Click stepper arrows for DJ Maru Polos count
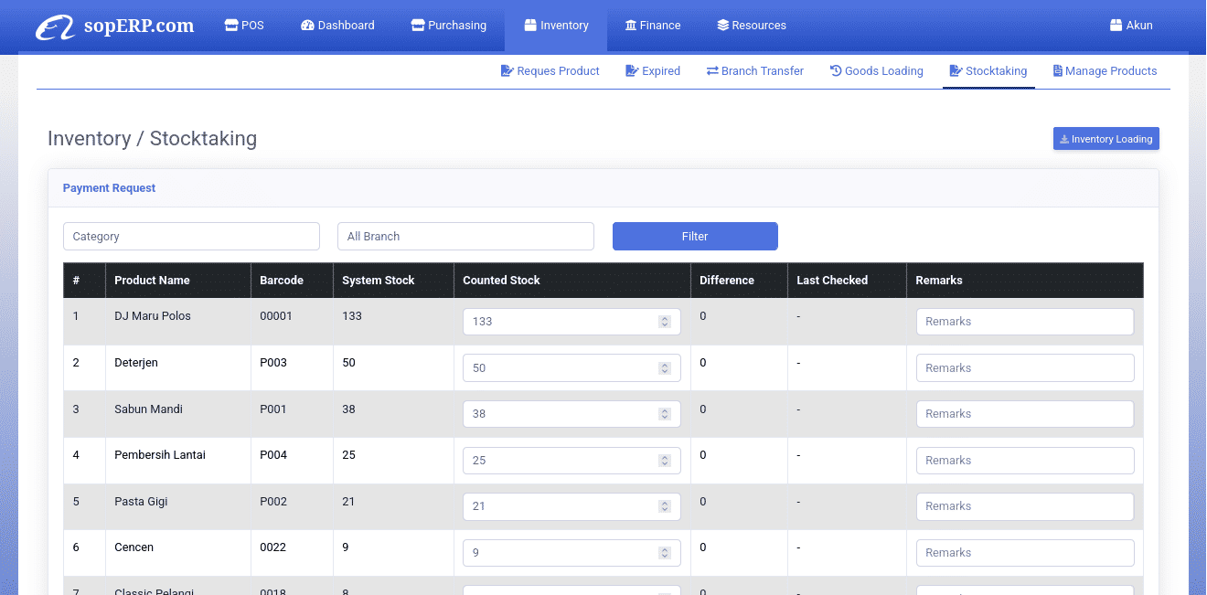 665,322
